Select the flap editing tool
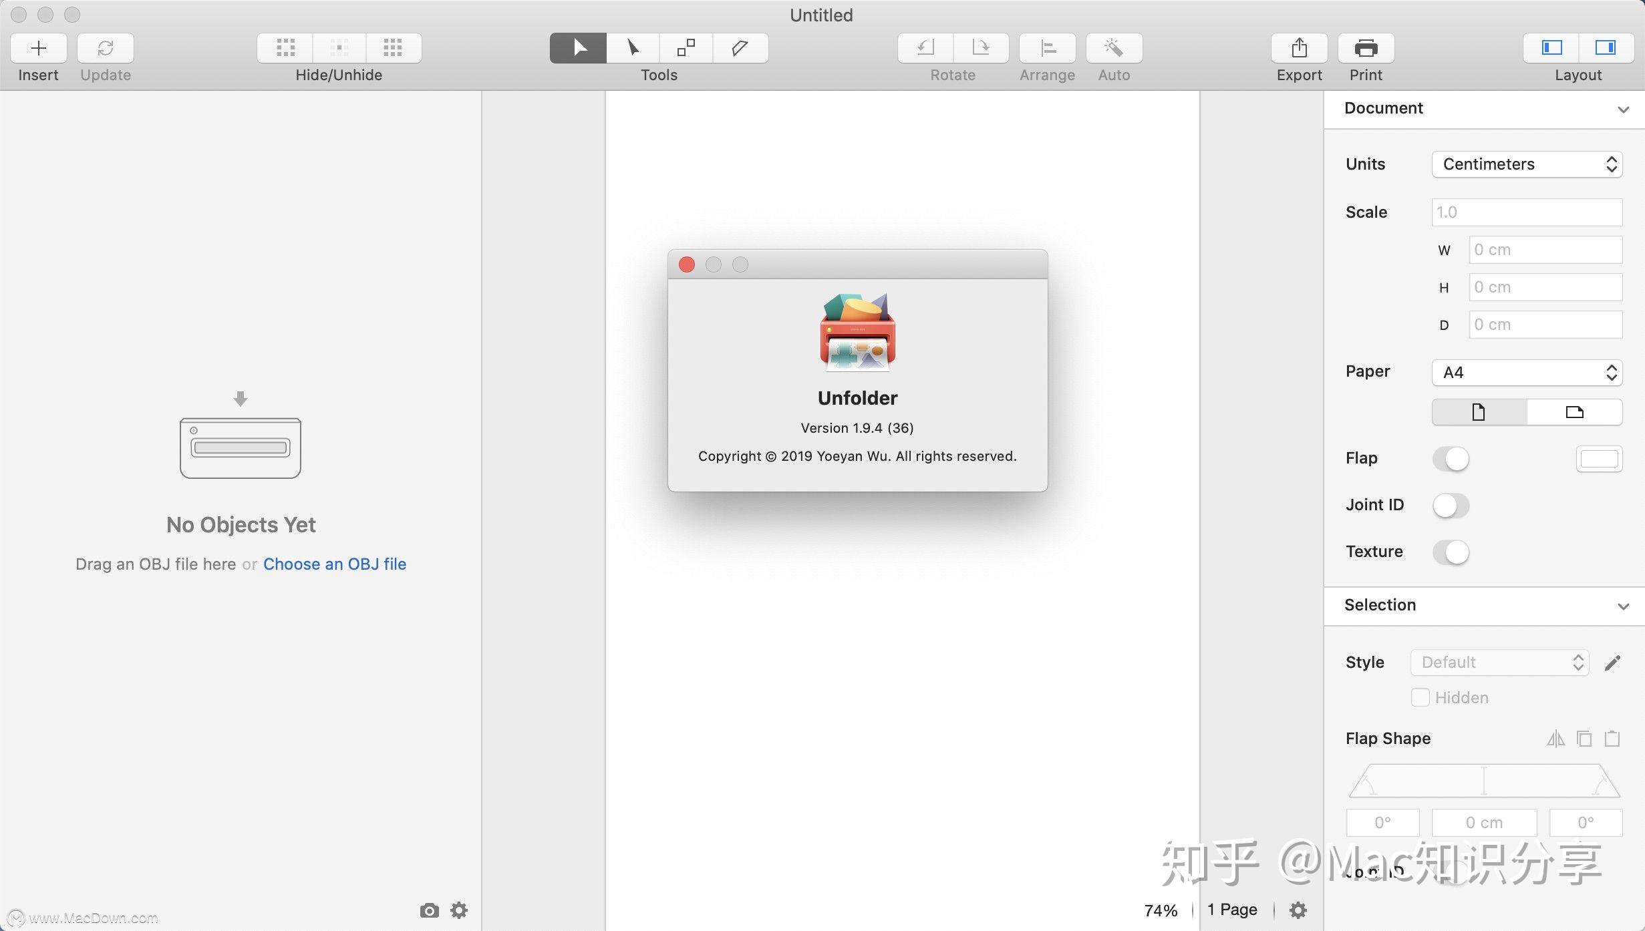 coord(740,47)
